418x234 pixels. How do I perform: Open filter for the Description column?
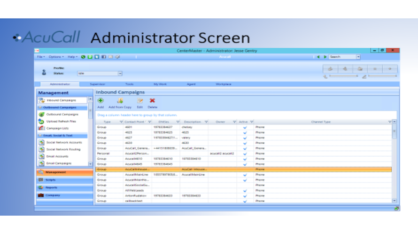[206, 122]
